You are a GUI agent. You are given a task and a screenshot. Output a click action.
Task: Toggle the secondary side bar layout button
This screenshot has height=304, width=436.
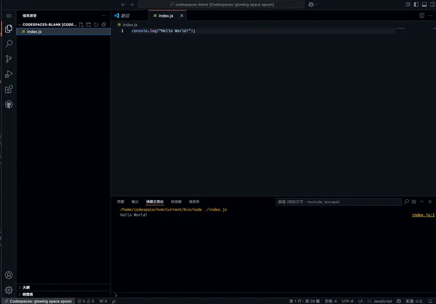tap(431, 4)
